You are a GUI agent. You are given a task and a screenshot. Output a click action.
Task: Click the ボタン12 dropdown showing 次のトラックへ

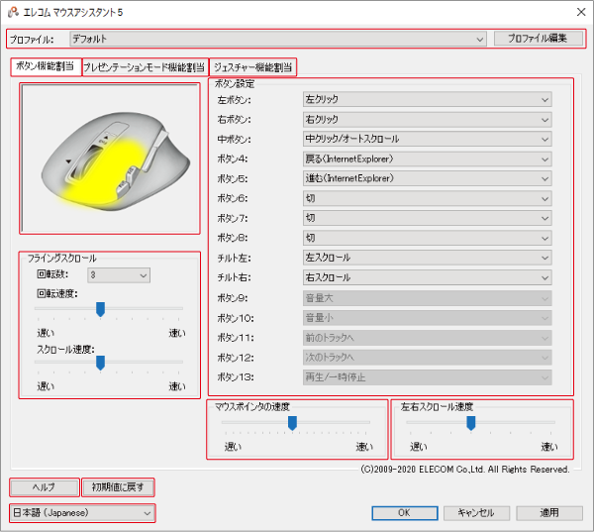pyautogui.click(x=427, y=358)
